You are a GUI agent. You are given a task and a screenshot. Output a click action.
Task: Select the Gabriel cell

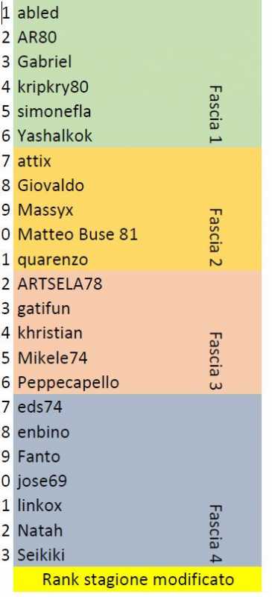tap(45, 62)
